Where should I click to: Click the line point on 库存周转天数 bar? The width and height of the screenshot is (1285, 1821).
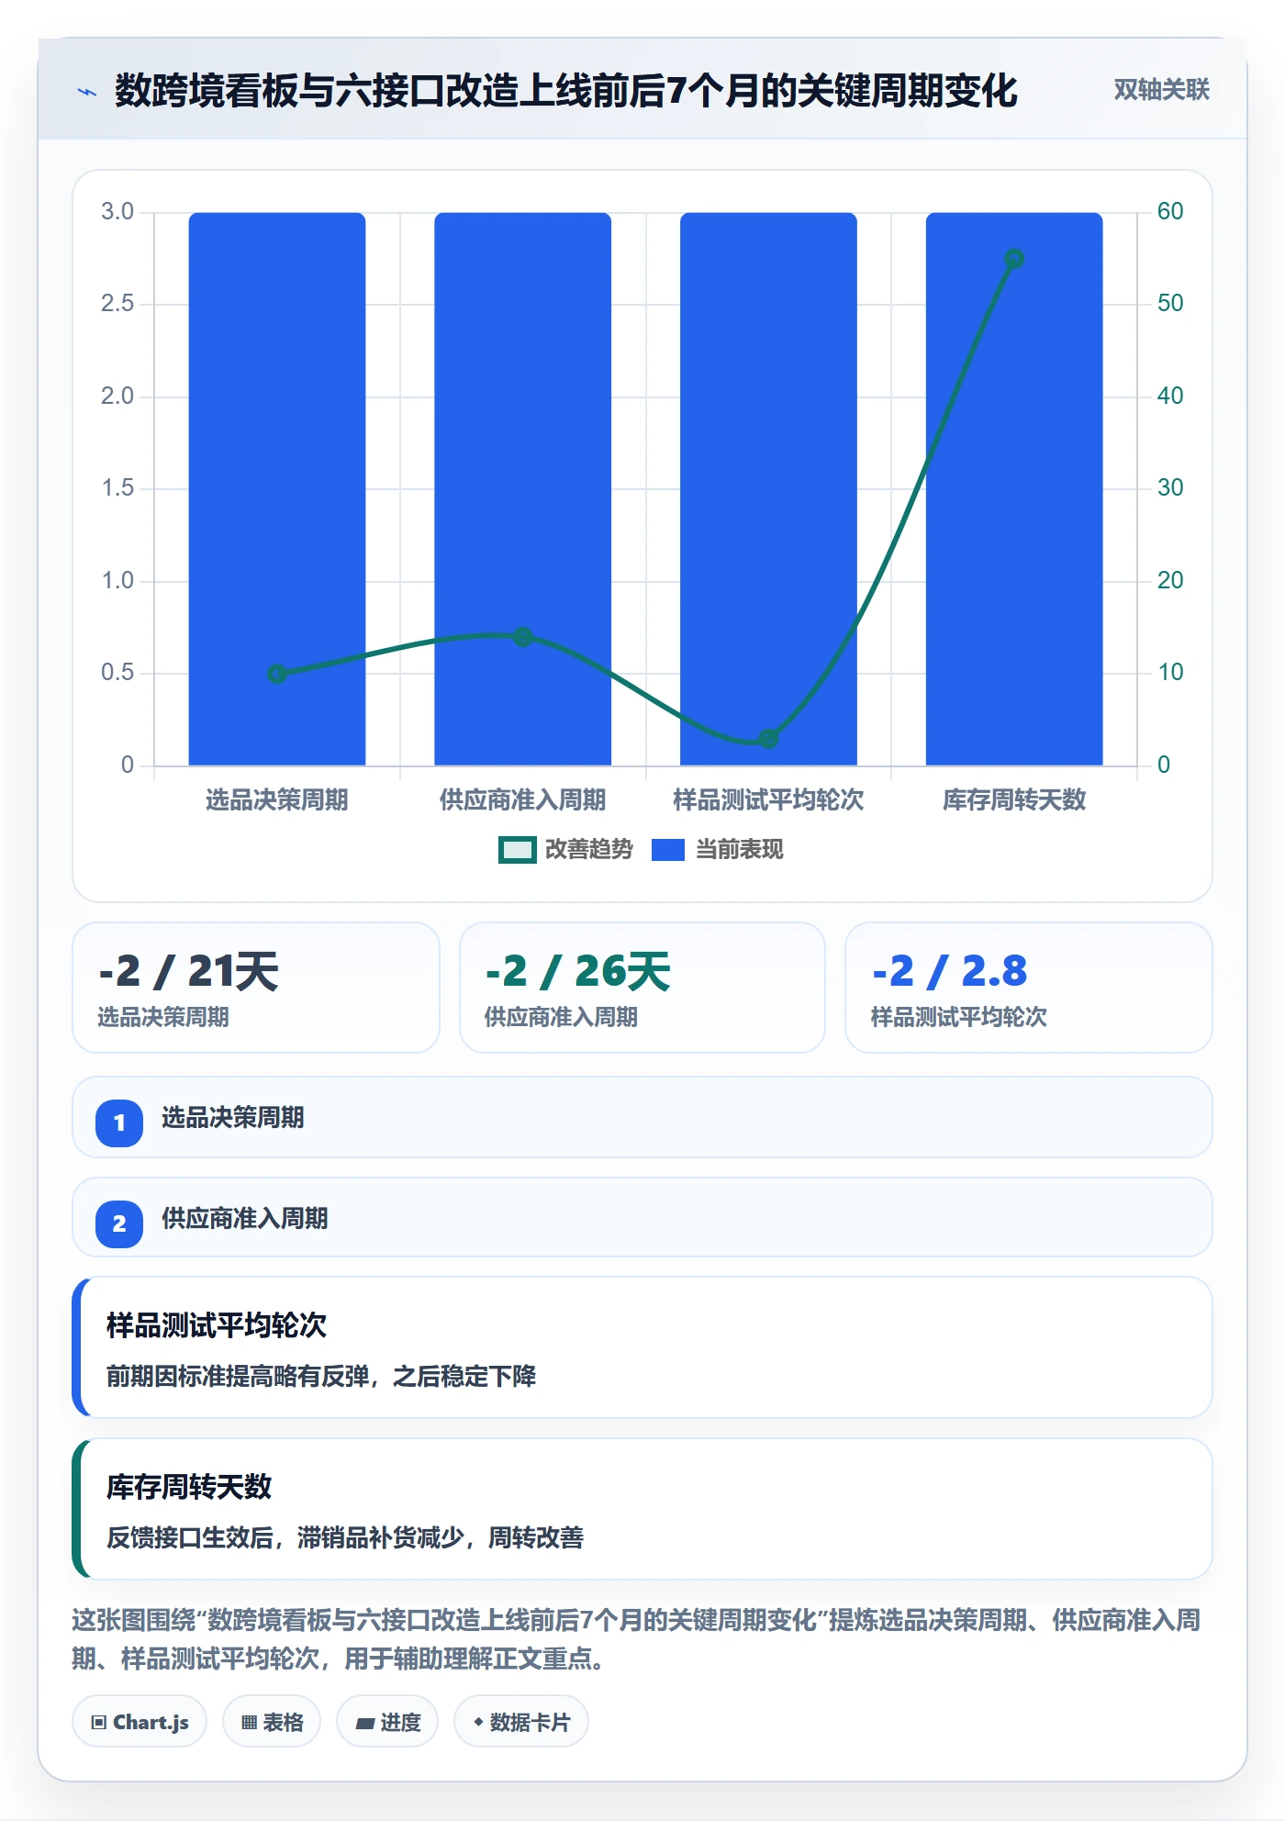1014,259
